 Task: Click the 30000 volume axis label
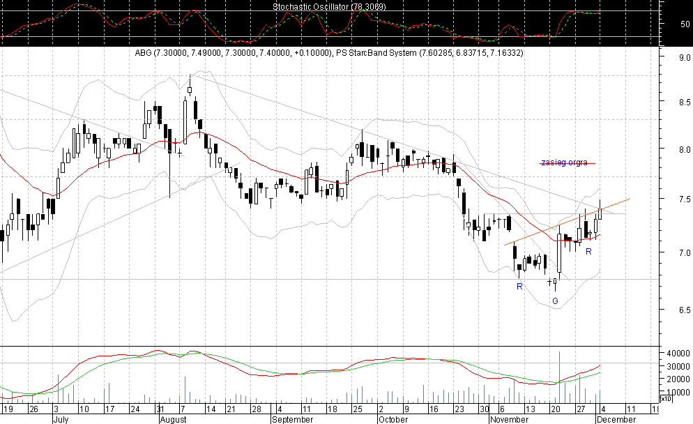point(677,367)
